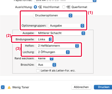Viewport: 112px width, 94px height.
Task: Click the portrait orientation icon
Action: tap(40, 7)
